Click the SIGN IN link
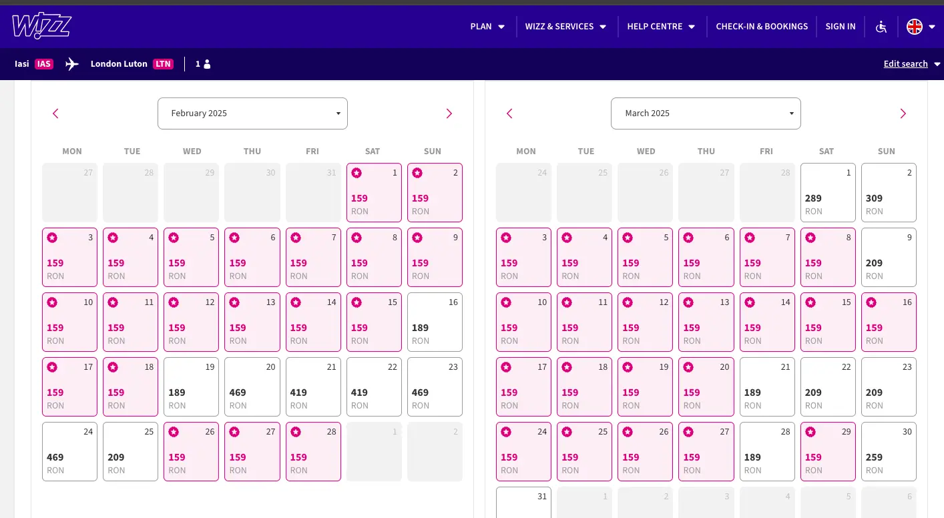 tap(841, 27)
